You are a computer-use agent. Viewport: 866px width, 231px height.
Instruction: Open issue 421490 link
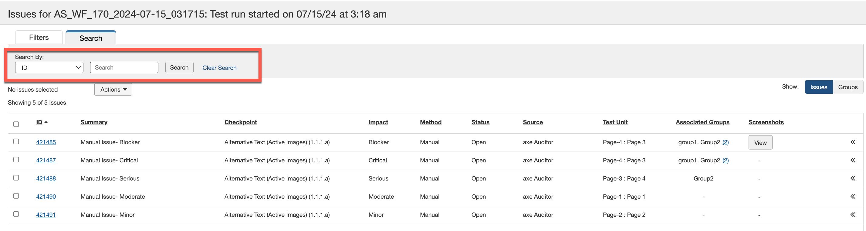pyautogui.click(x=46, y=197)
